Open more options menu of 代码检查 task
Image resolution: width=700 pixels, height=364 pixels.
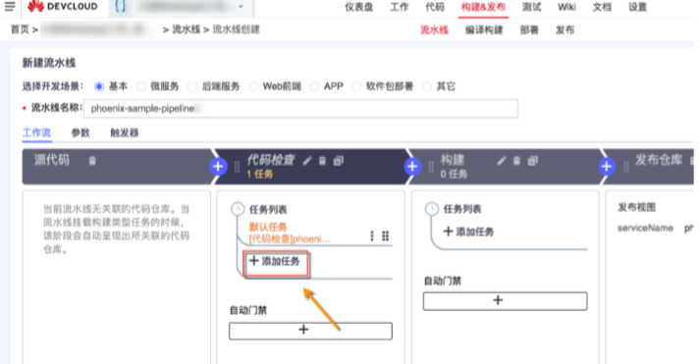point(372,236)
